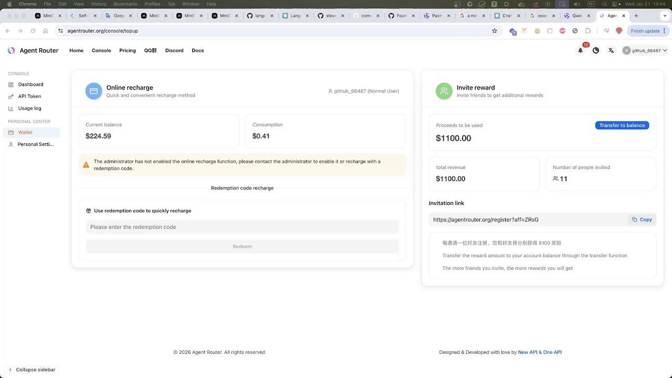672x378 pixels.
Task: Click the address bar URL
Action: 103,31
